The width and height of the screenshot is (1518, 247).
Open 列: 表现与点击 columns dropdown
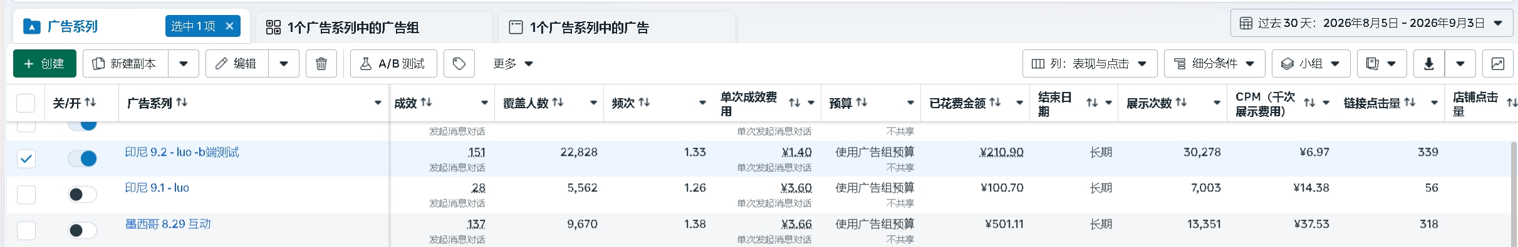1089,64
